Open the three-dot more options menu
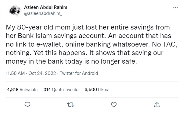The width and height of the screenshot is (183, 115). click(x=175, y=7)
